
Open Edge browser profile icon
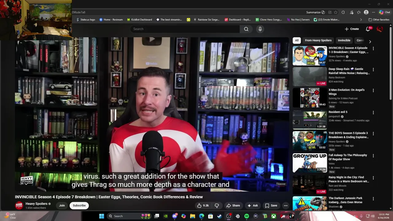click(366, 12)
